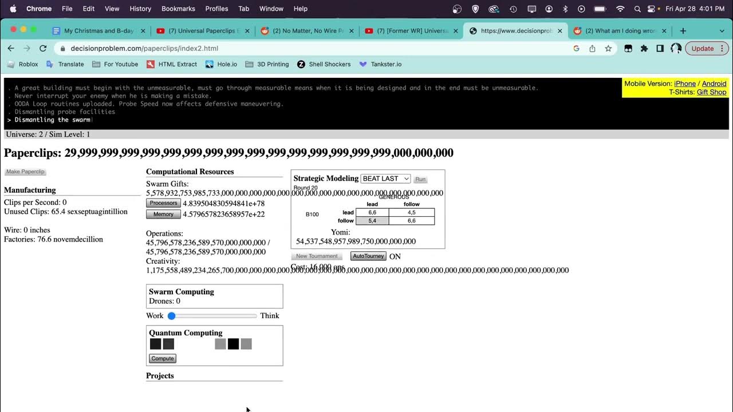733x412 pixels.
Task: Click the New Tournament button
Action: [x=317, y=256]
